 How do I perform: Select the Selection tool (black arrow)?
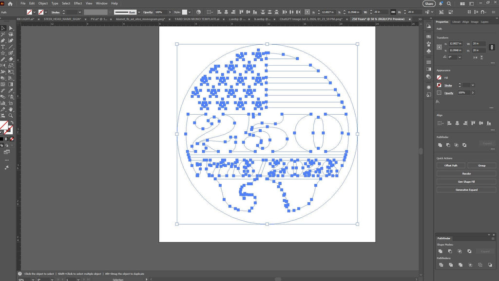[3, 28]
